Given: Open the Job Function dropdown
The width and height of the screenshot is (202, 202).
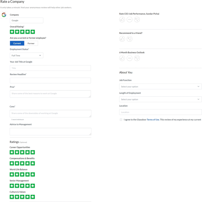Looking at the screenshot, I should click(x=160, y=86).
